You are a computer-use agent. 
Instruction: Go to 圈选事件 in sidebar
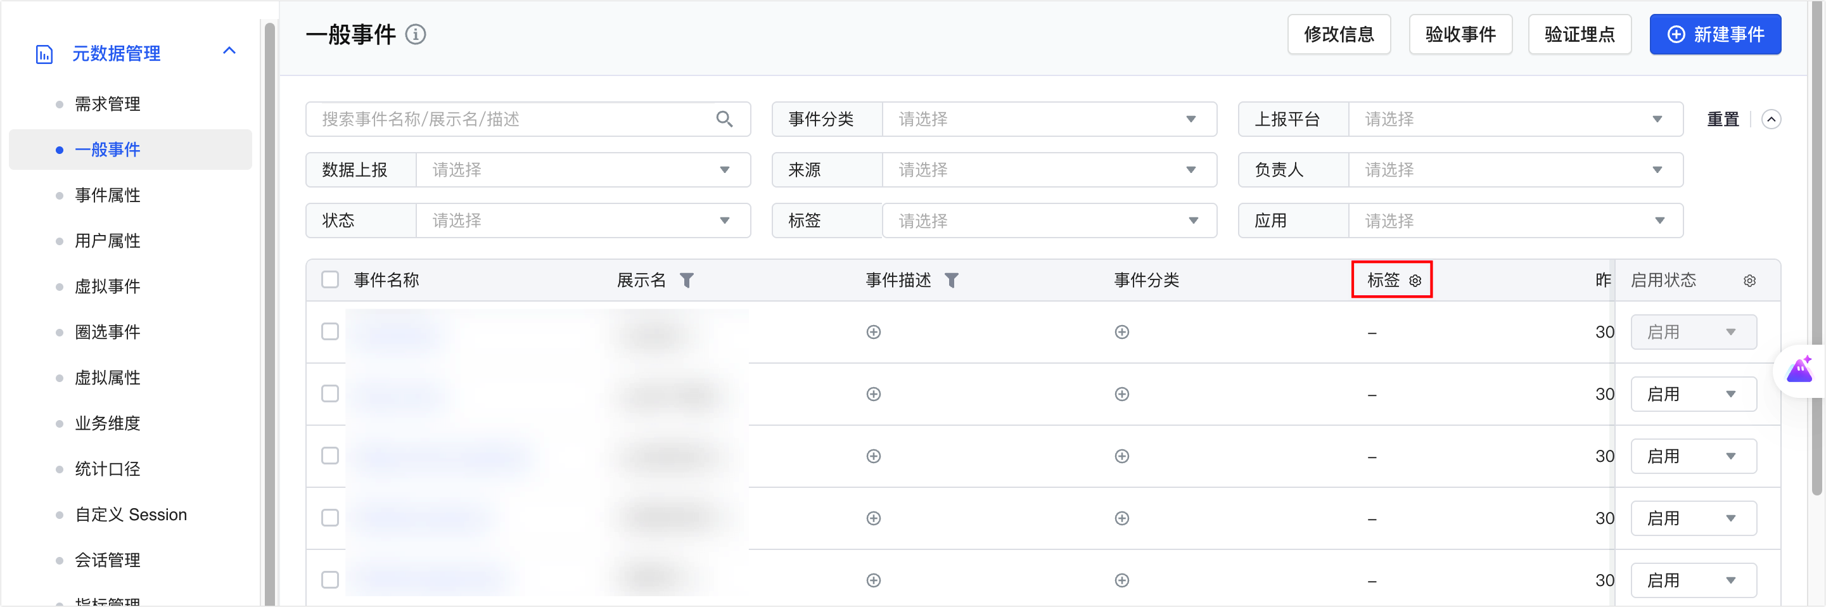pos(108,332)
